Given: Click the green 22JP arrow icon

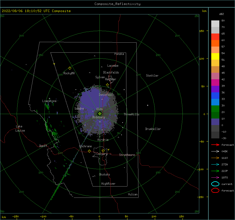Looking at the screenshot, I should coord(215,171).
